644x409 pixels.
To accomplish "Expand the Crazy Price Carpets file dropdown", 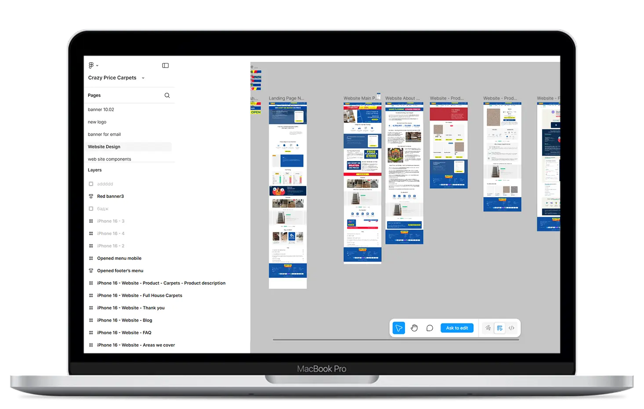I will (x=143, y=78).
